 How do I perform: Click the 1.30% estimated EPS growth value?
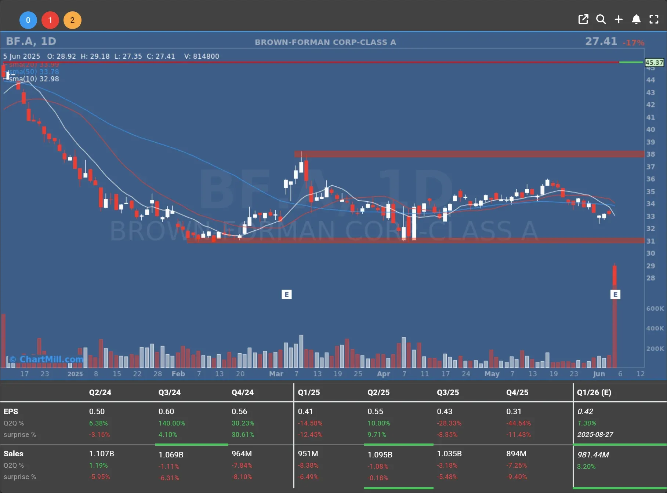[x=587, y=423]
